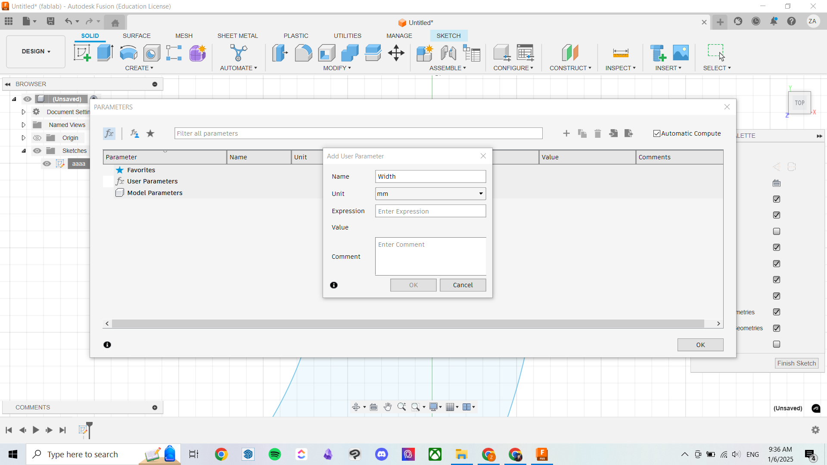Select the Offset Plane construct tool
This screenshot has height=465, width=827.
570,53
